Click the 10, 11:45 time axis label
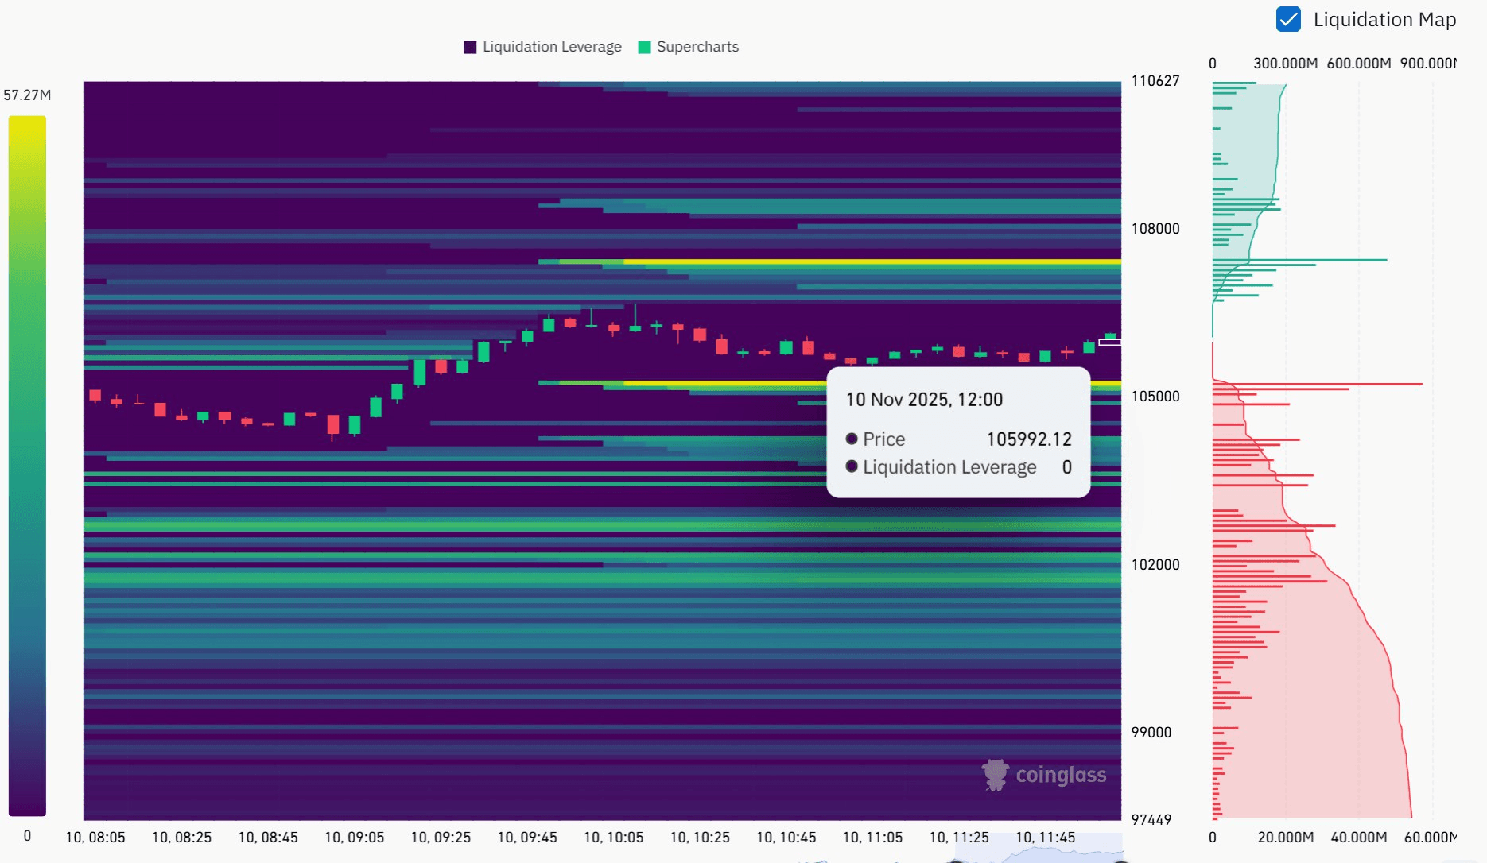The height and width of the screenshot is (863, 1487). pyautogui.click(x=1045, y=838)
